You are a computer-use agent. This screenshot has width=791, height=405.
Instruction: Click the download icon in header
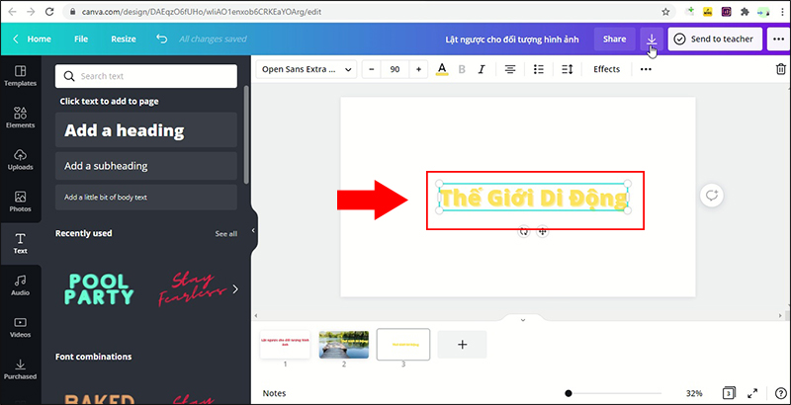point(652,39)
